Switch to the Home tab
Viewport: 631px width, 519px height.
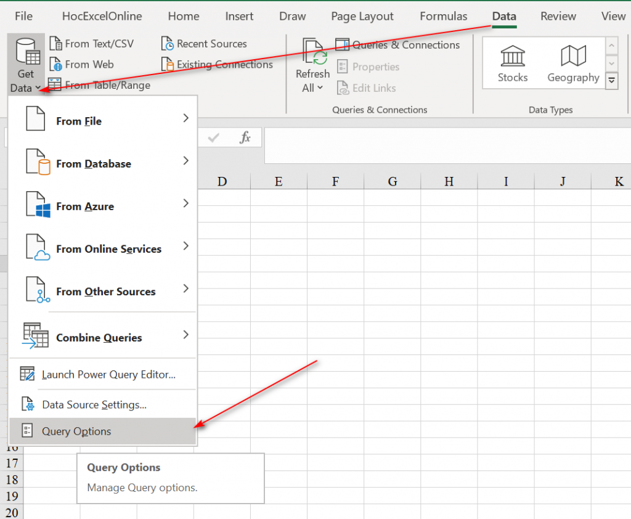[x=184, y=16]
